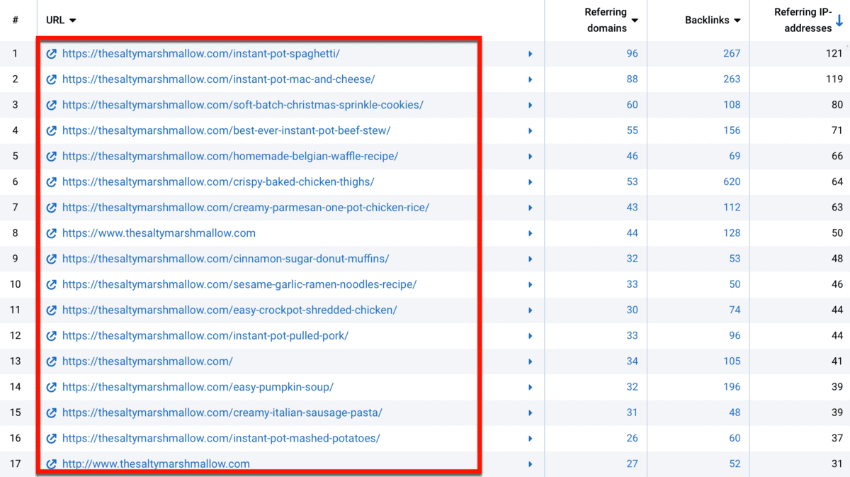Expand row arrow for best-ever-instant-pot-beef-stew
The image size is (850, 477).
[x=530, y=130]
